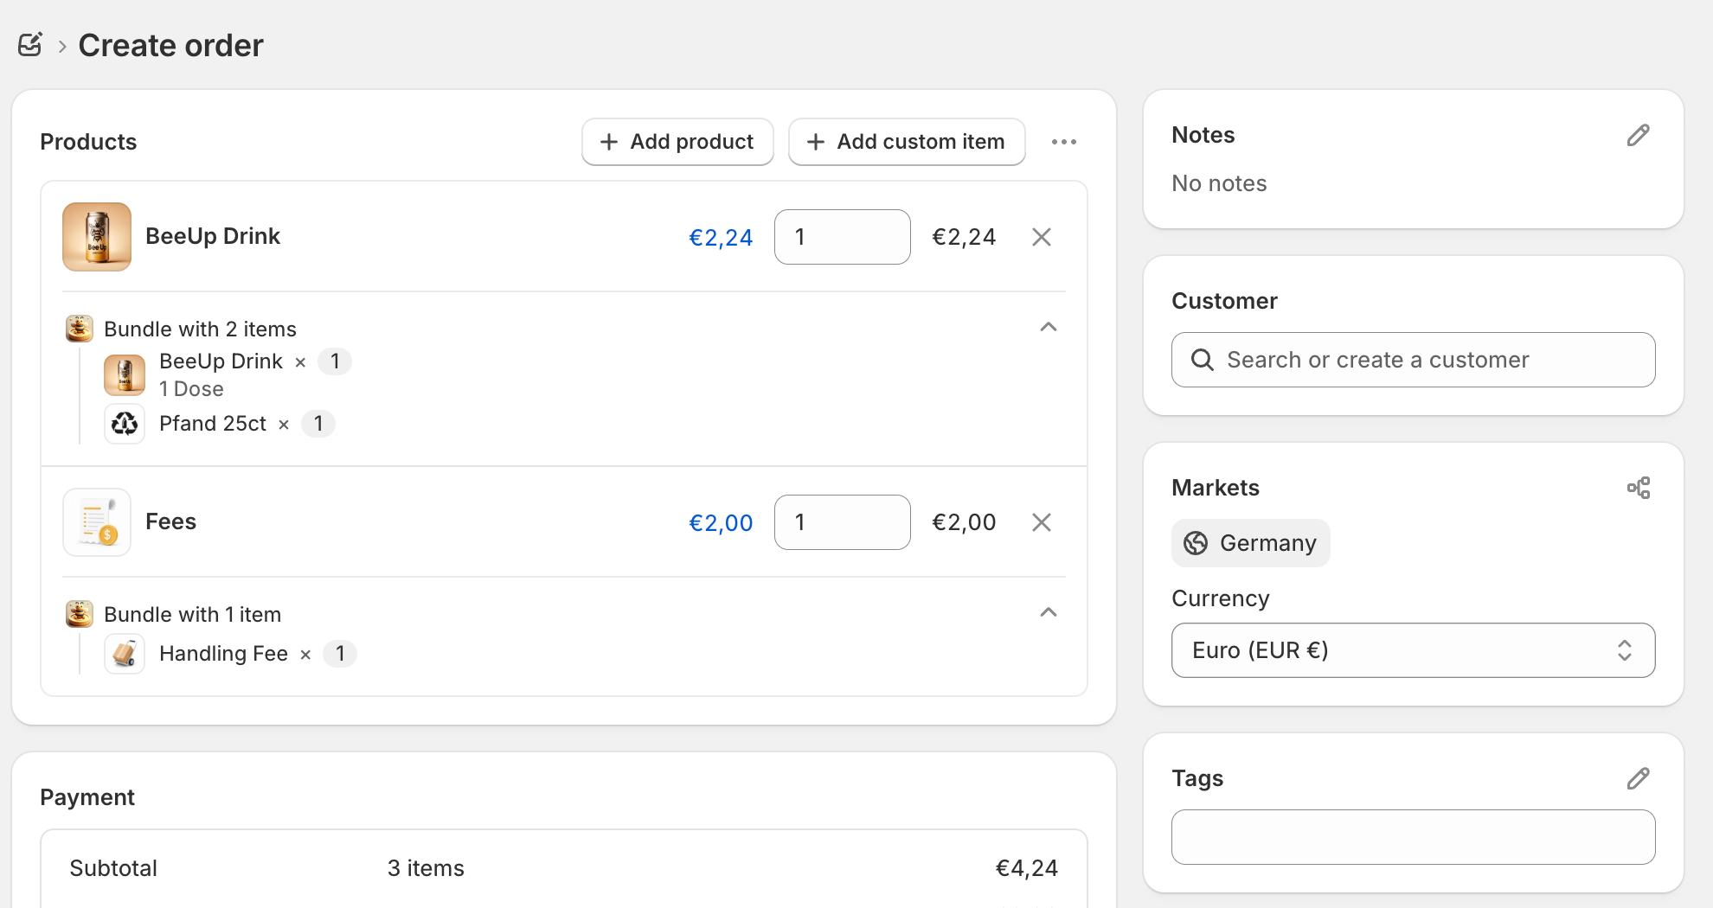
Task: Collapse the Bundle with 1 item section
Action: (x=1049, y=612)
